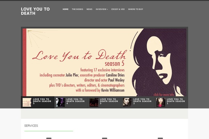Select Love You To Death Season 1 slide label

[176, 101]
